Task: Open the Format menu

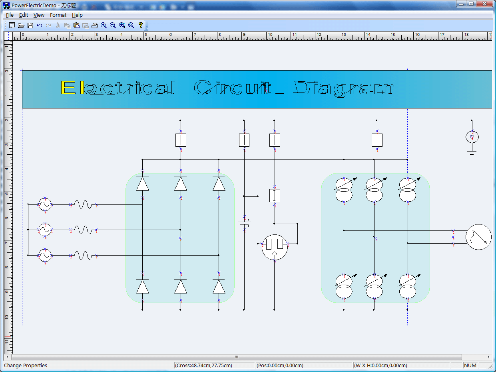Action: click(58, 15)
